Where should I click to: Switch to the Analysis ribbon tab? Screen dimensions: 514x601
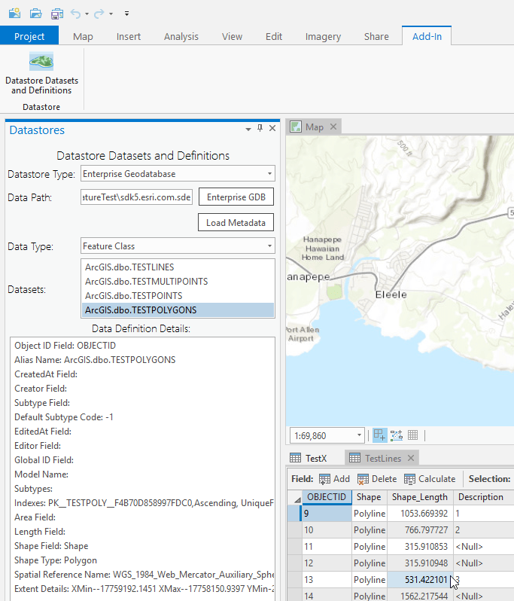(181, 36)
